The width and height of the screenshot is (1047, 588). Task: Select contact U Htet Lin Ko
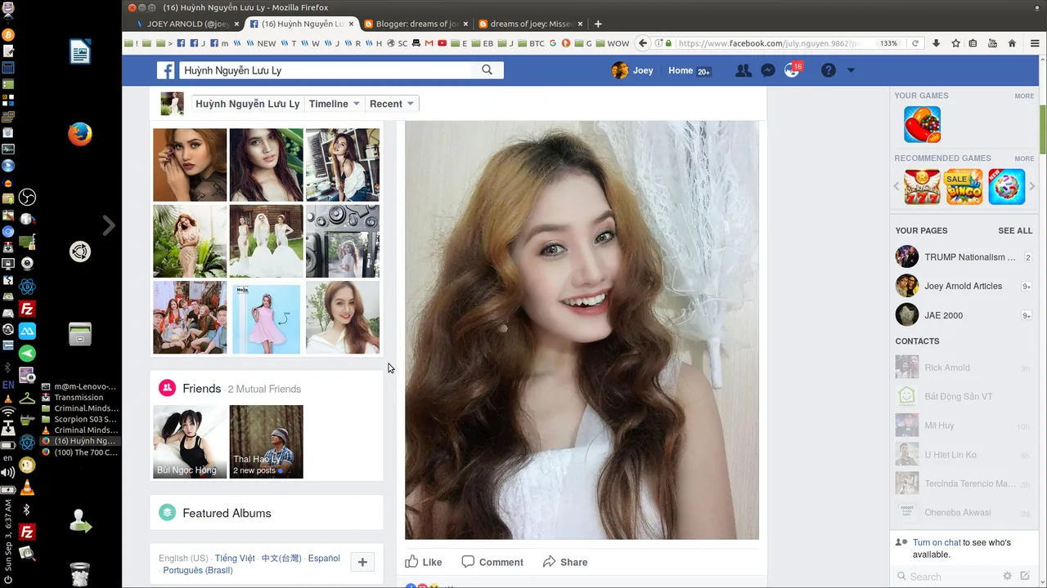[x=964, y=455]
